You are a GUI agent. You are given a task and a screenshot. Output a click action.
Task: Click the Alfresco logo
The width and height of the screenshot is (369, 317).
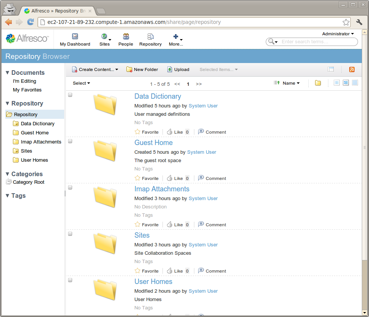click(x=27, y=38)
